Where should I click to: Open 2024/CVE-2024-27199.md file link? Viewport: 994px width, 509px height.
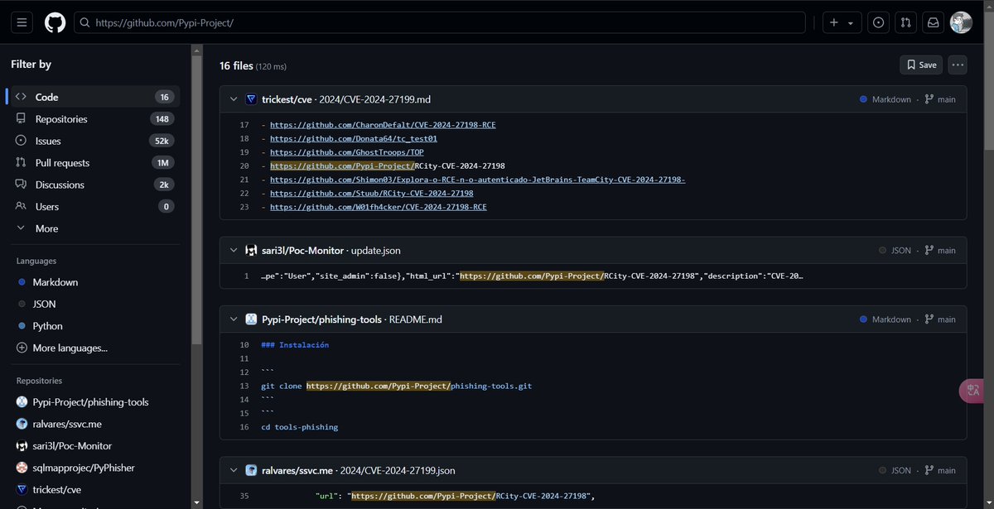[x=374, y=99]
